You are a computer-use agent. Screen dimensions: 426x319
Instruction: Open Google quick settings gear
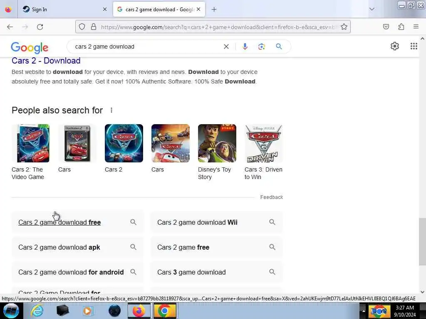click(x=394, y=46)
